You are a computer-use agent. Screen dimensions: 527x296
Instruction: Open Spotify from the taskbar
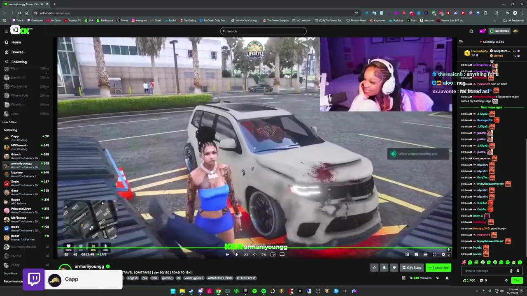pyautogui.click(x=263, y=291)
